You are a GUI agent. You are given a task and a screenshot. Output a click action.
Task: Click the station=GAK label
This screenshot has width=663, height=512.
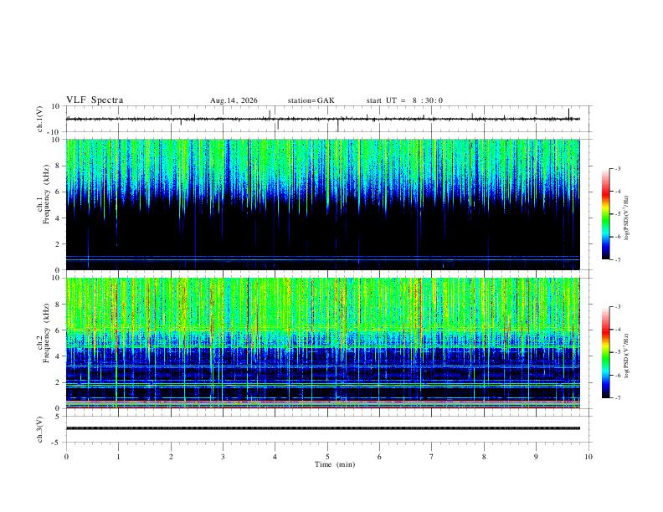(x=311, y=100)
